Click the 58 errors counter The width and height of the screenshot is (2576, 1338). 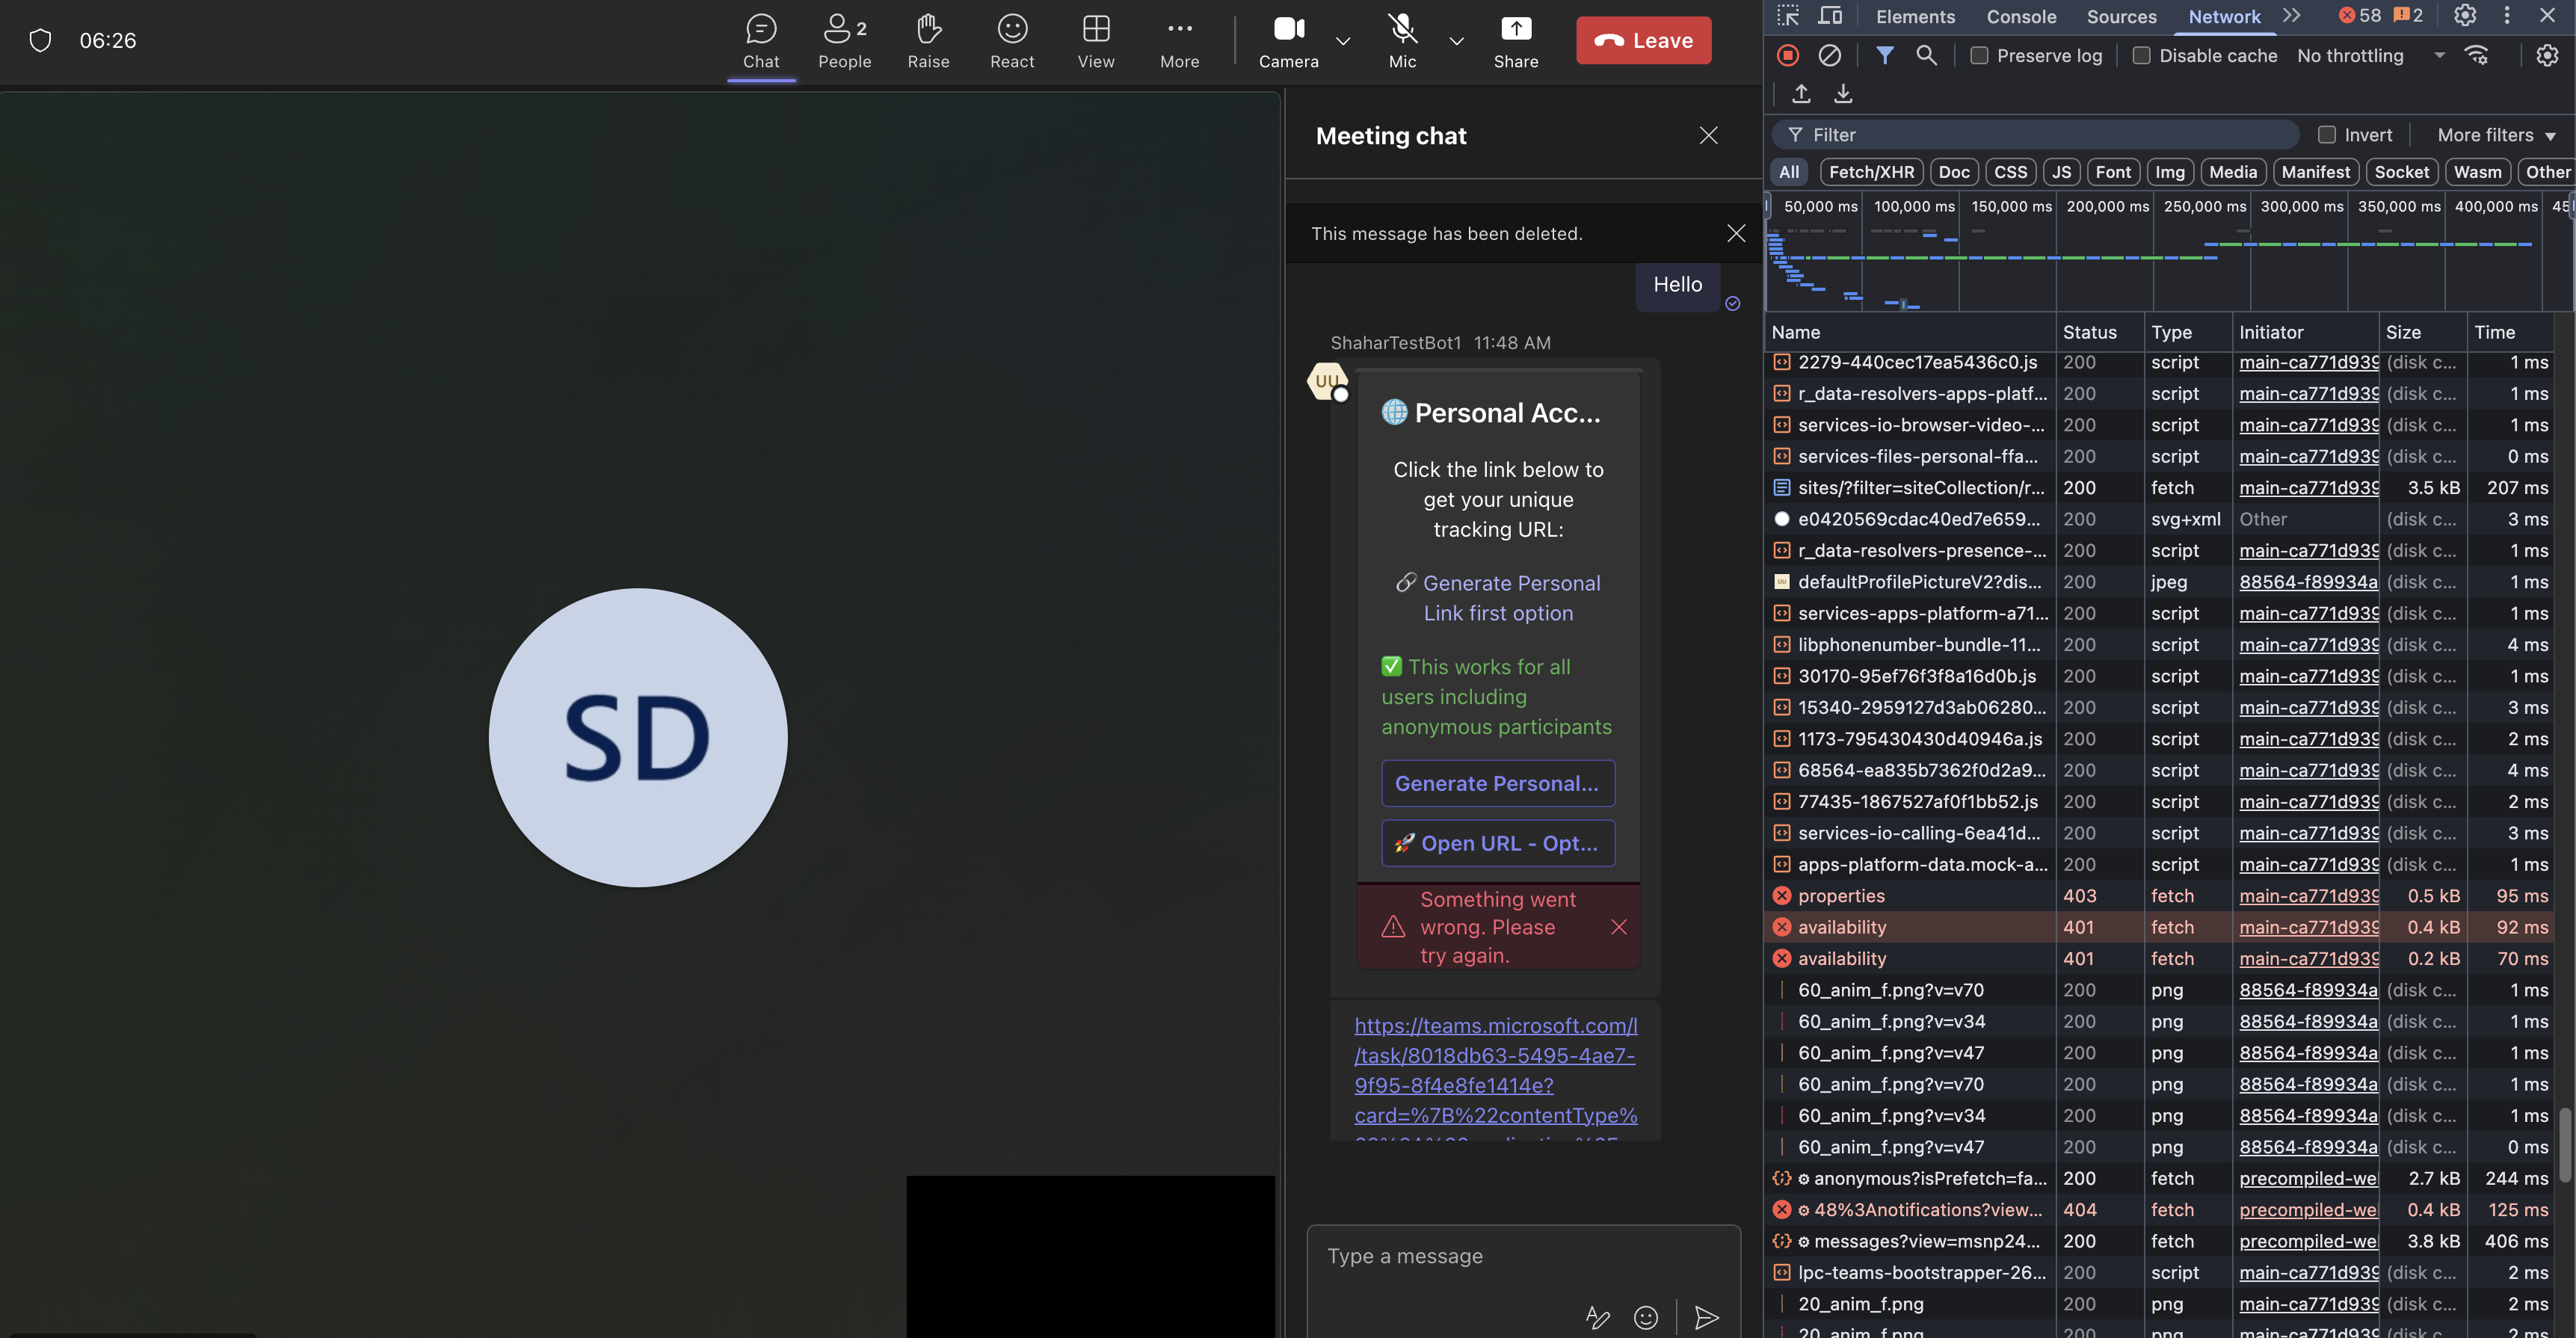click(2361, 15)
